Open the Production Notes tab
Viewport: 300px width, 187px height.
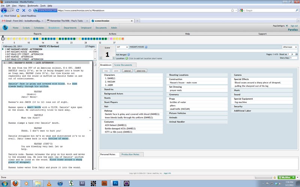pos(130,154)
